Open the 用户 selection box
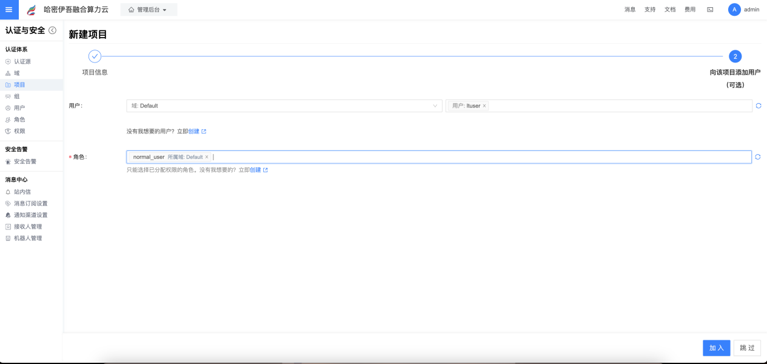The height and width of the screenshot is (364, 767). 618,106
